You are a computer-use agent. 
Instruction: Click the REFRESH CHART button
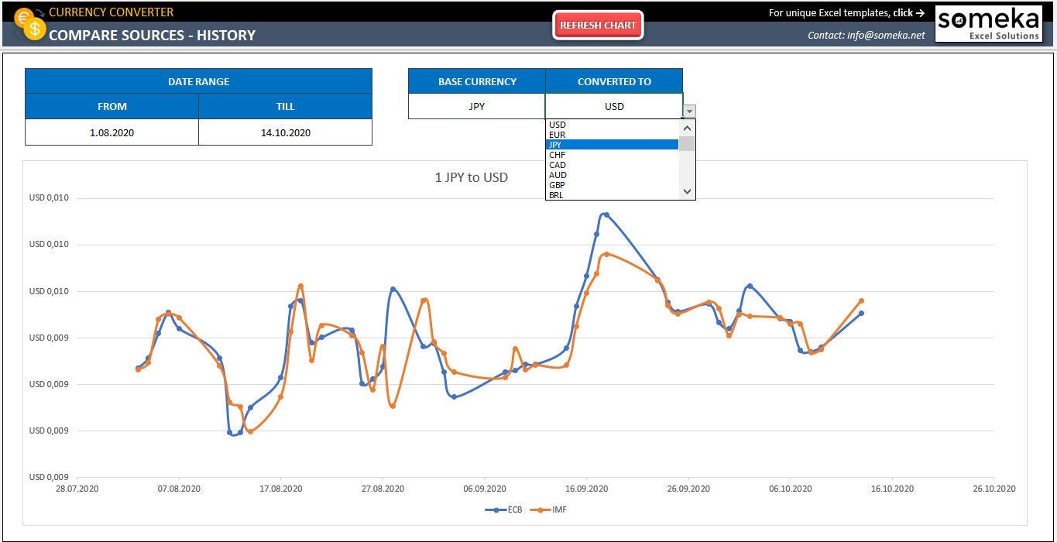coord(598,26)
